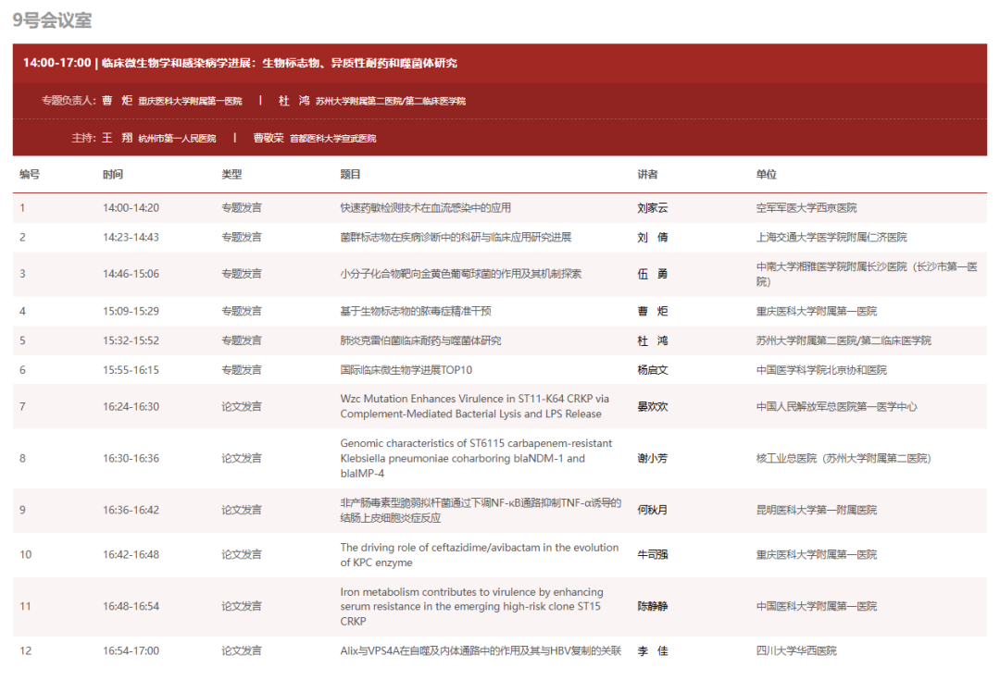Click speaker name '刘 倩'
Viewport: 1000px width, 680px height.
653,237
